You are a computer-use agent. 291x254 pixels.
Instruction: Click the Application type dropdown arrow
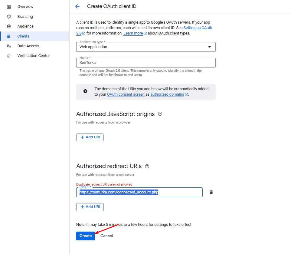(210, 47)
